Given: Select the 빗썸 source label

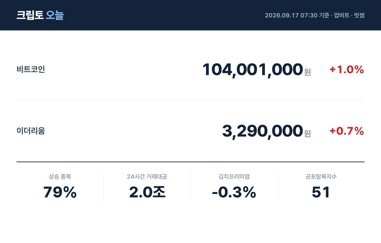Looking at the screenshot, I should 359,15.
